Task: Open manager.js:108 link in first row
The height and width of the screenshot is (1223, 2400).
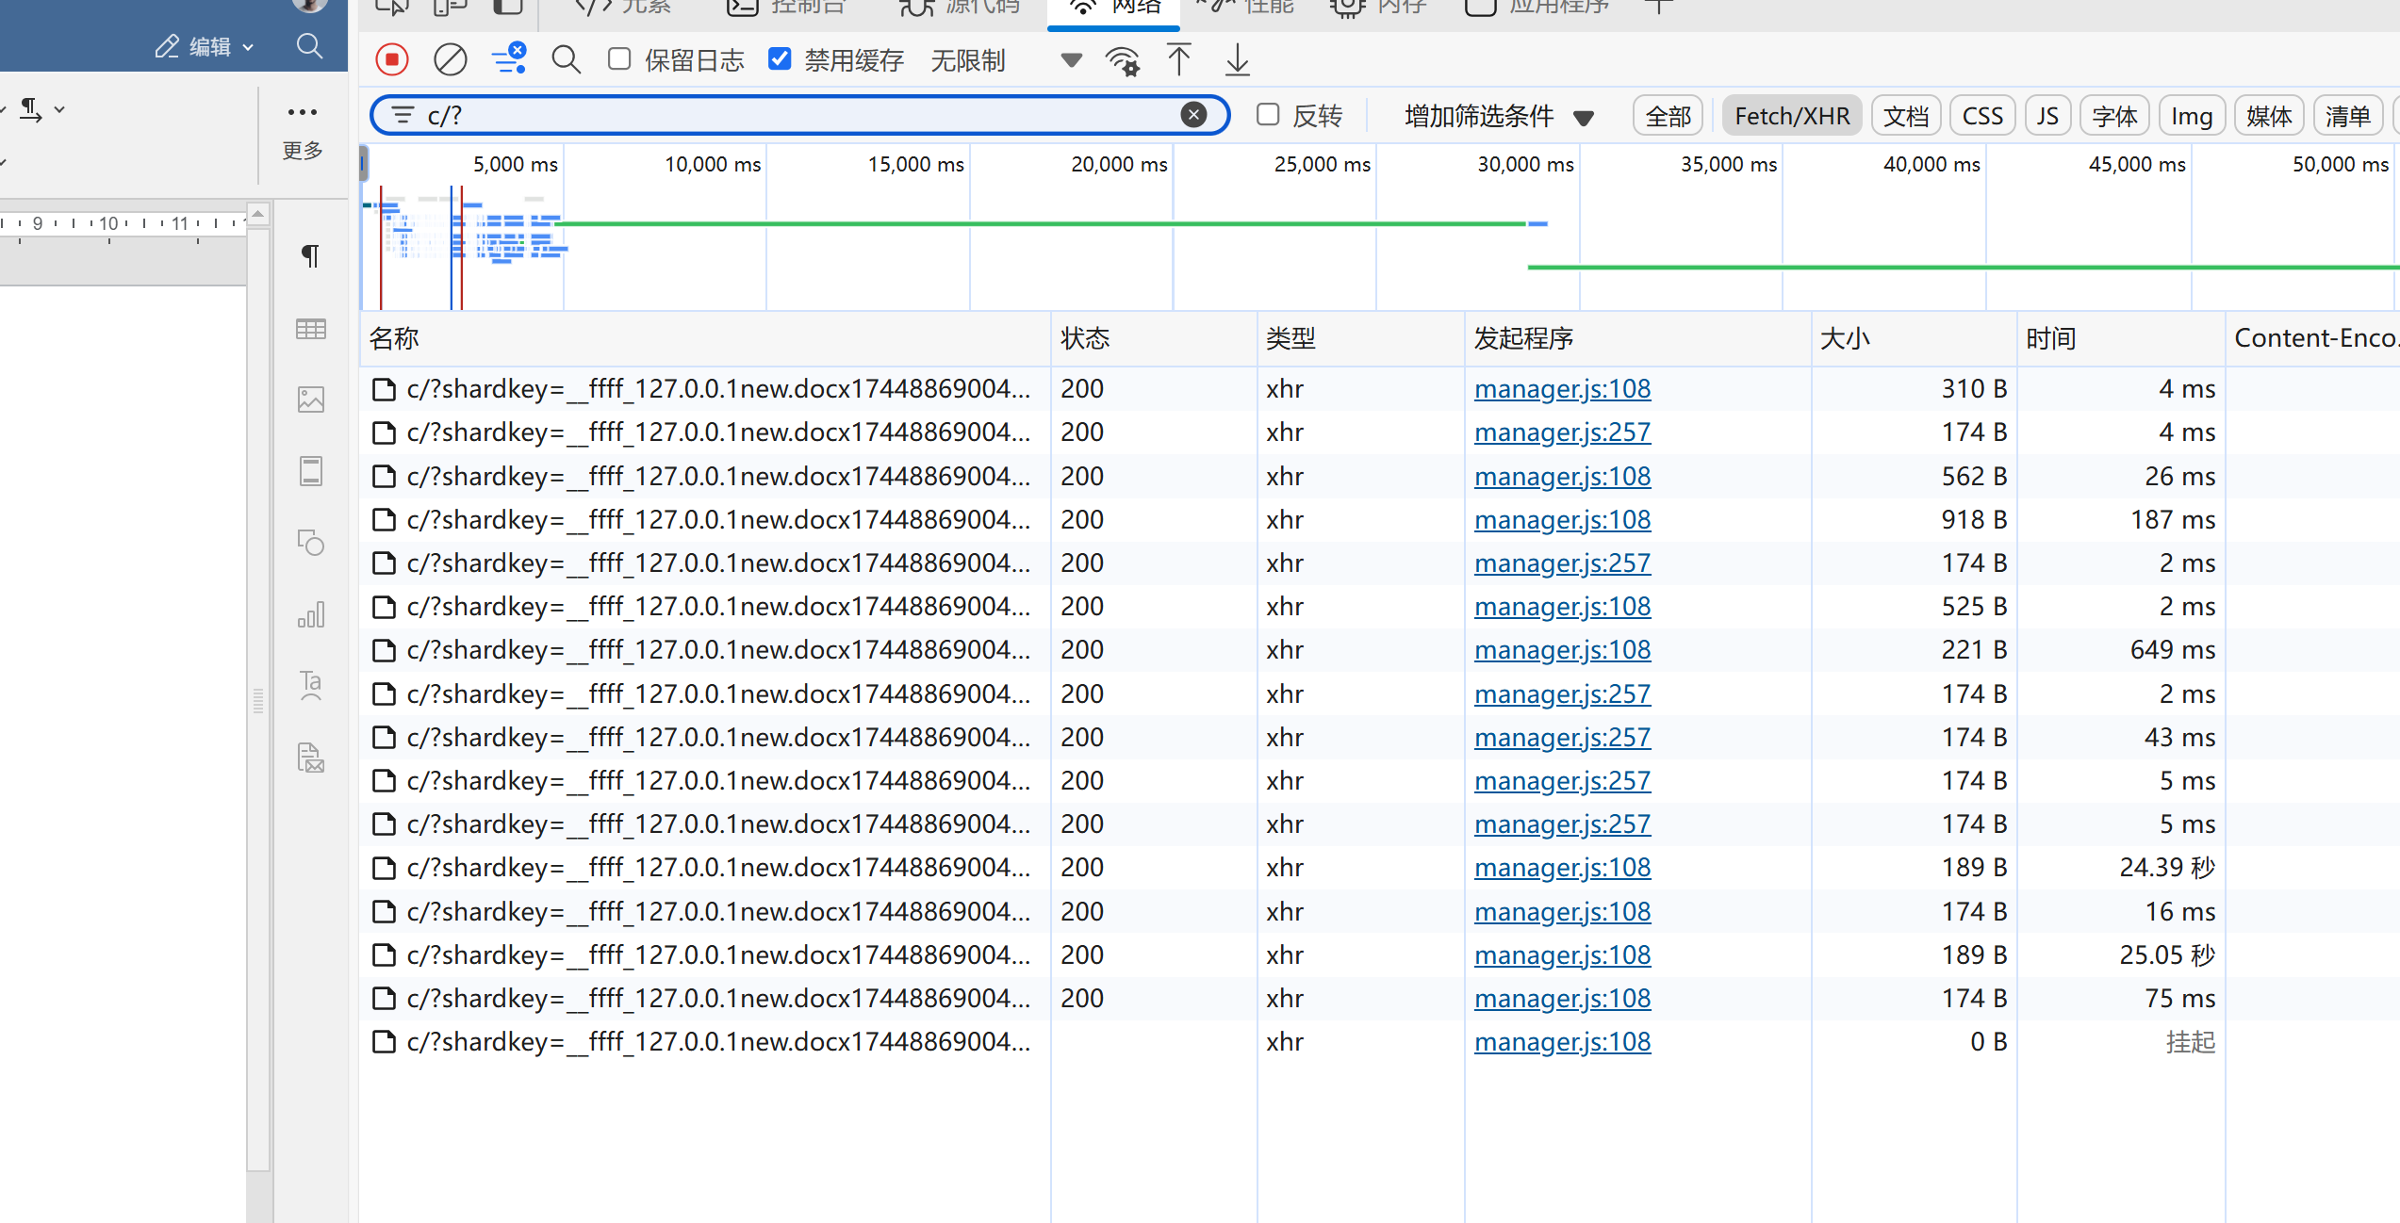Action: (x=1562, y=389)
